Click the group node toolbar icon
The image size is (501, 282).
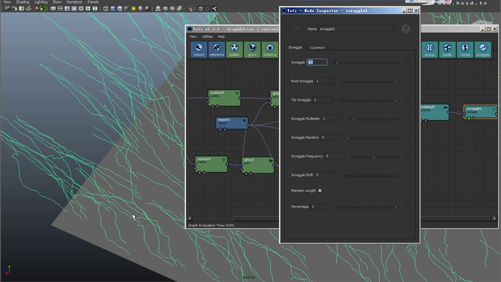pyautogui.click(x=430, y=49)
